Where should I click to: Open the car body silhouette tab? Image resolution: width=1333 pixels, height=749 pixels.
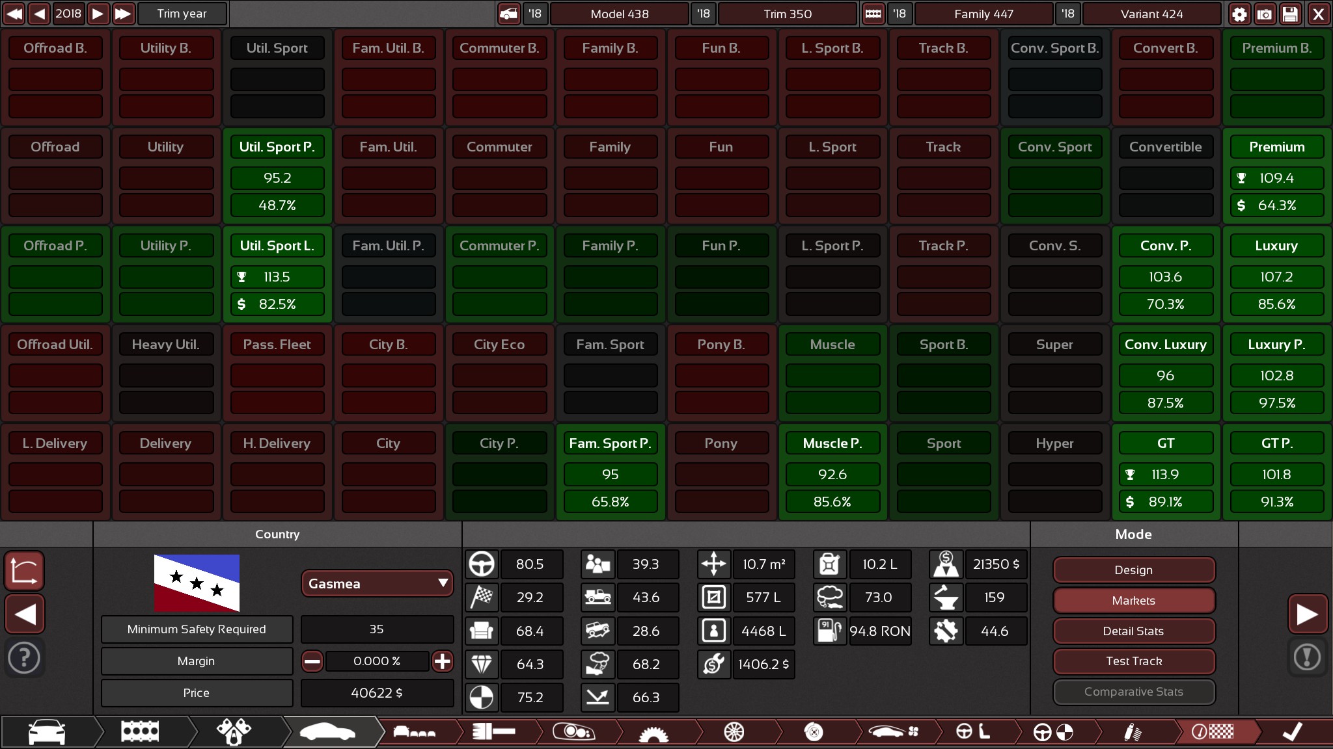[x=328, y=732]
